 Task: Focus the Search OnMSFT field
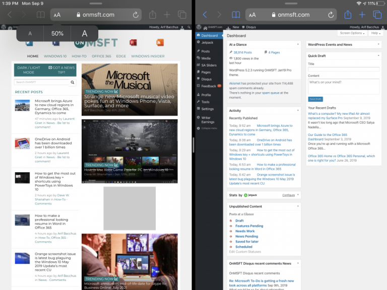click(x=41, y=82)
